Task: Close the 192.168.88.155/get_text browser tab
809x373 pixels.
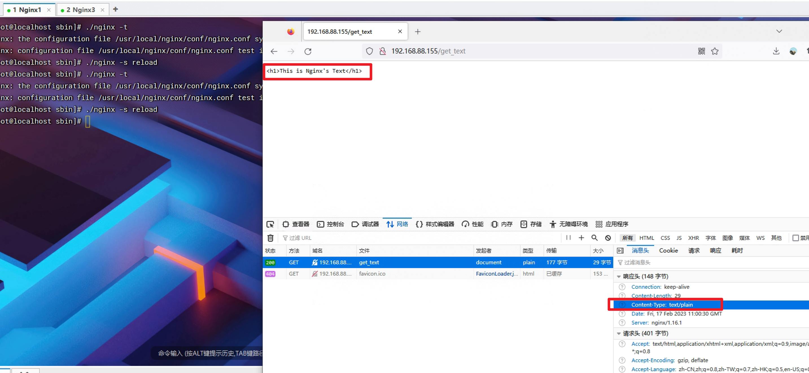Action: (x=400, y=31)
